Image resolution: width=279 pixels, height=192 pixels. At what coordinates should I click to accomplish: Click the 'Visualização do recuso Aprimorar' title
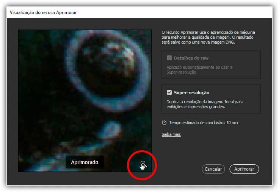pyautogui.click(x=43, y=13)
